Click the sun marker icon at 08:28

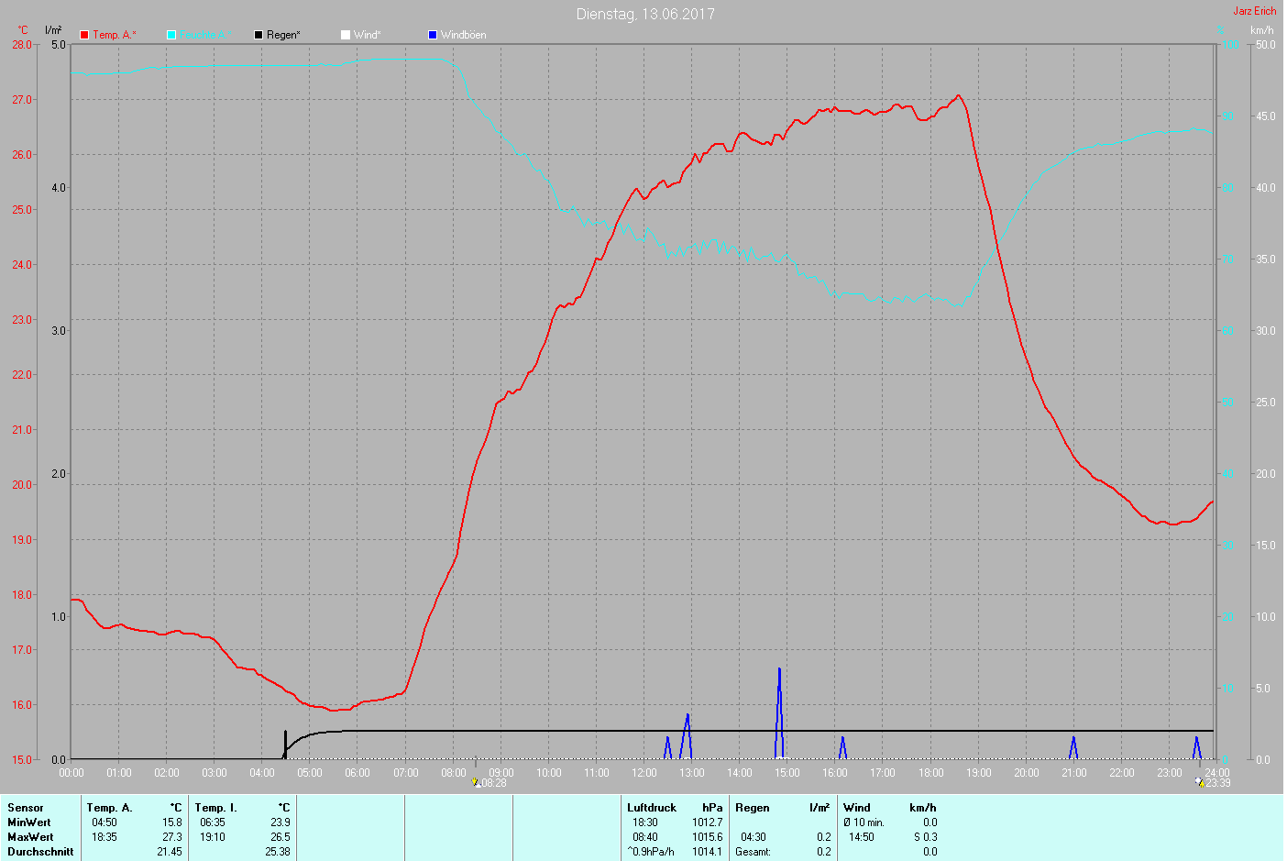(476, 783)
